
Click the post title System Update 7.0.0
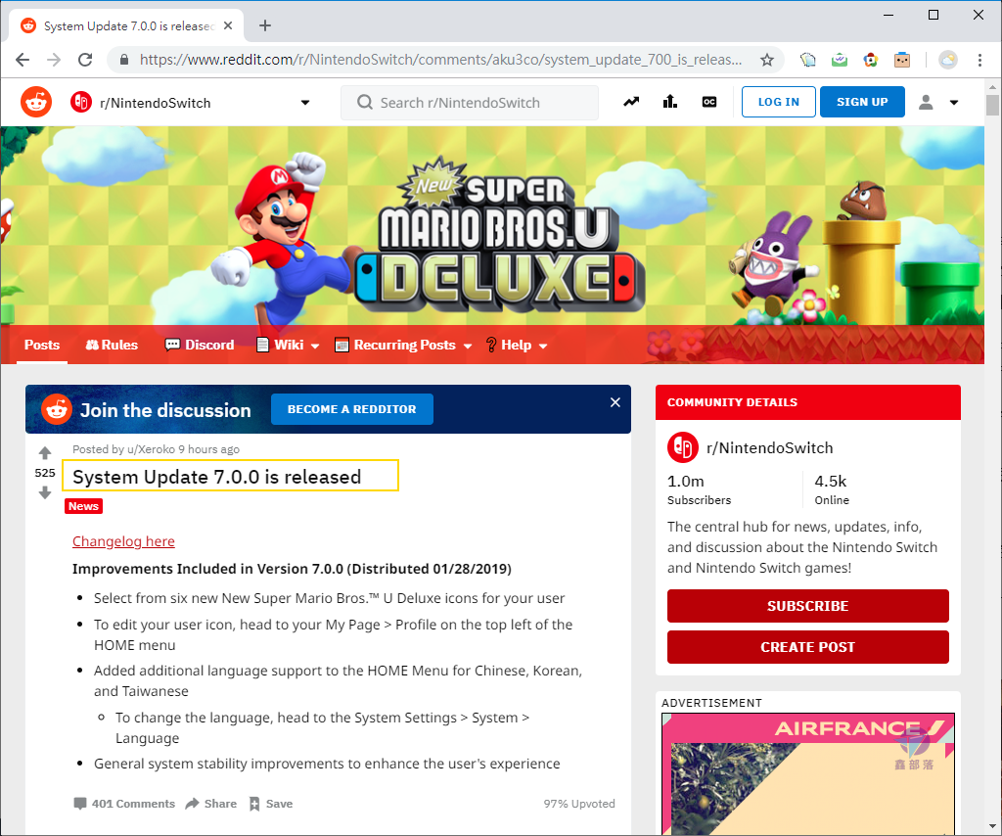(x=216, y=477)
